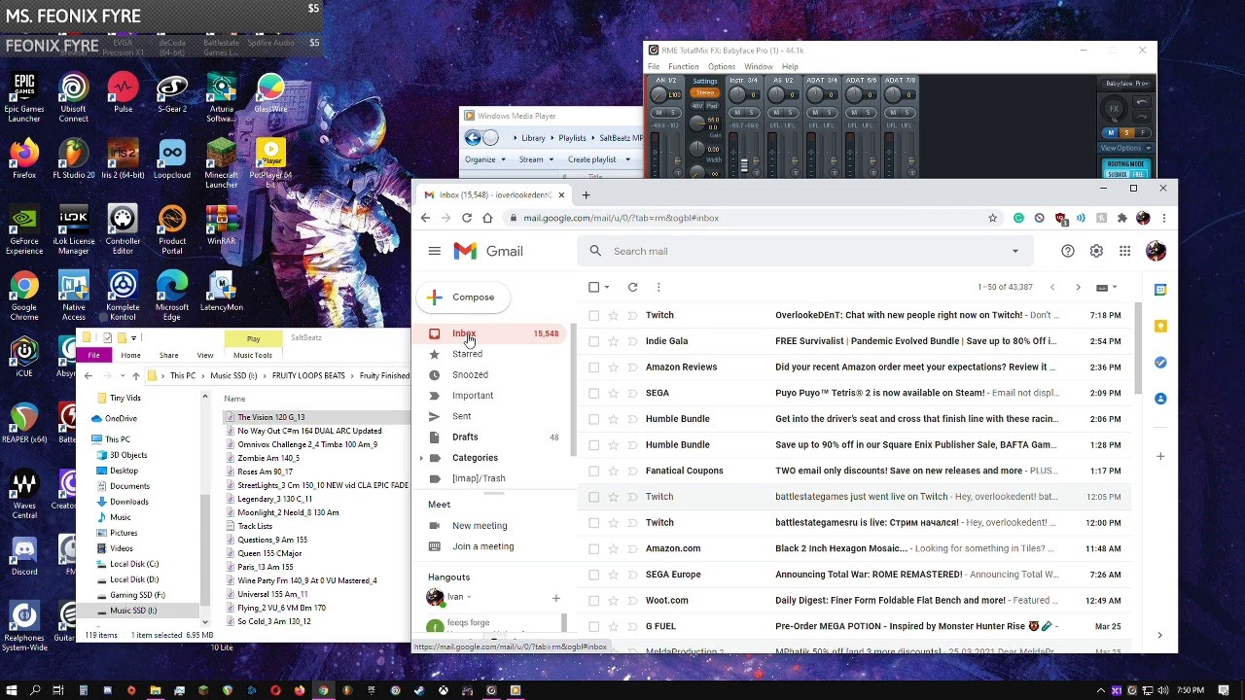Tick the checkbox for the Amazon Reviews email
This screenshot has height=700, width=1245.
[593, 367]
